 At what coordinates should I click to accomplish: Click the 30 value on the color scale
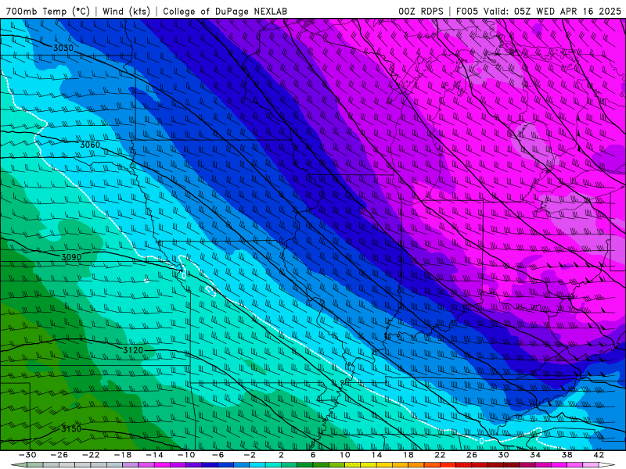(x=503, y=455)
